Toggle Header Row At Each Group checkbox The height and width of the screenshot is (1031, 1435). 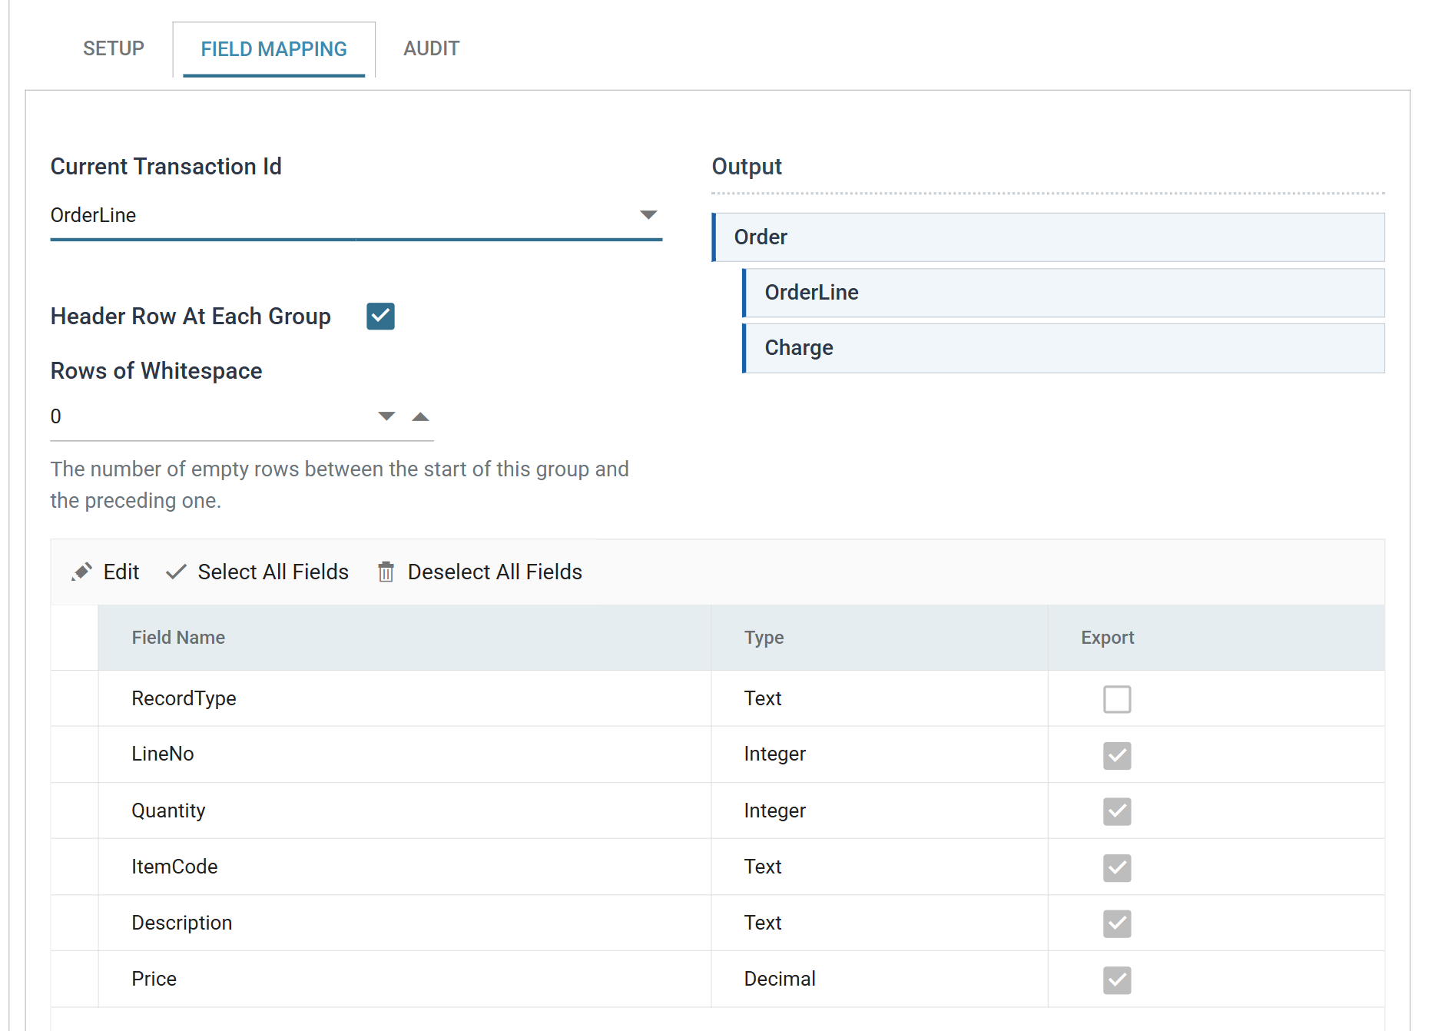point(380,316)
